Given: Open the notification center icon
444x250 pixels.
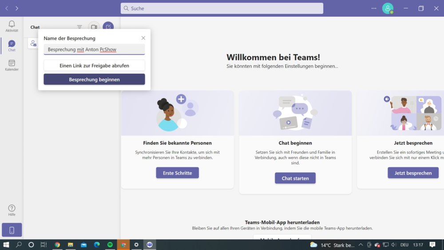Looking at the screenshot, I should [x=432, y=245].
